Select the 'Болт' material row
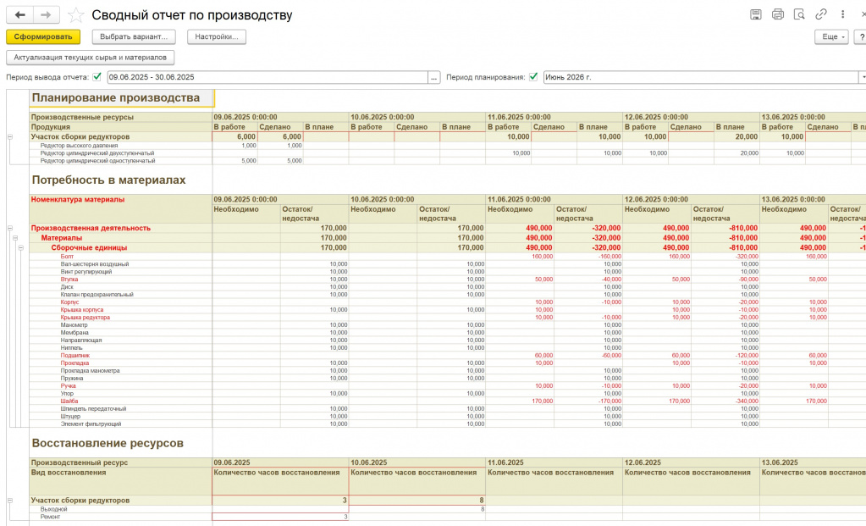This screenshot has width=866, height=526. click(x=121, y=257)
